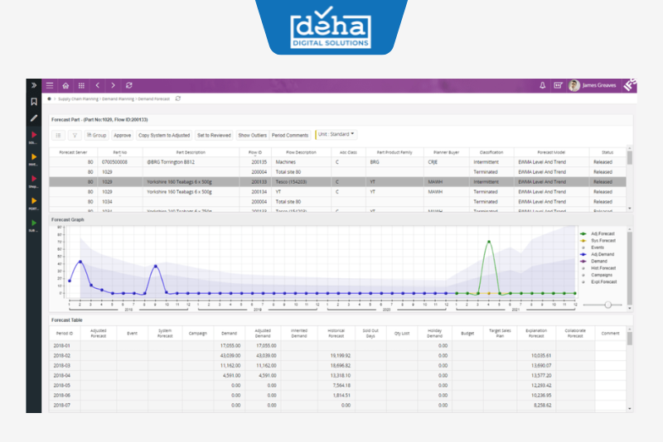The width and height of the screenshot is (663, 442).
Task: Sort by Flow ID column header
Action: tap(255, 152)
